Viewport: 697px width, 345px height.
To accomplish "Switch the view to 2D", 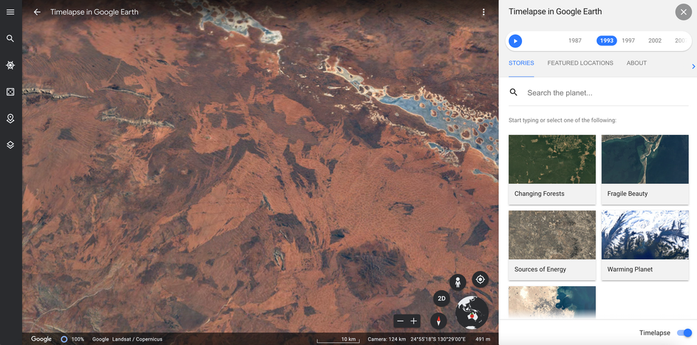I will click(442, 298).
